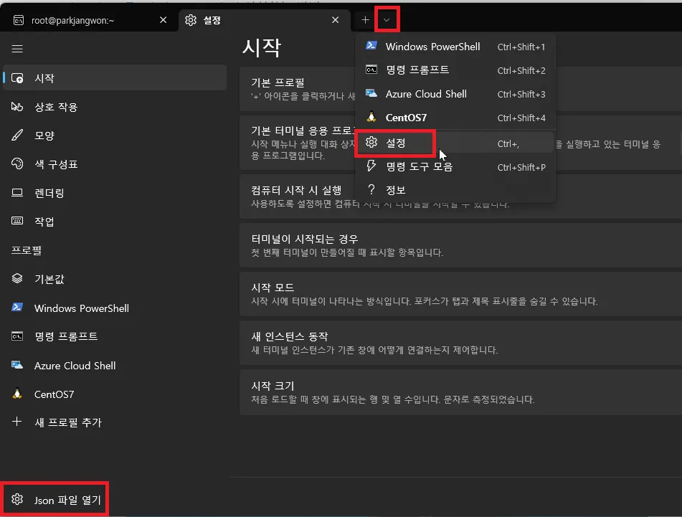This screenshot has height=517, width=682.
Task: Open the hamburger navigation menu
Action: (17, 49)
